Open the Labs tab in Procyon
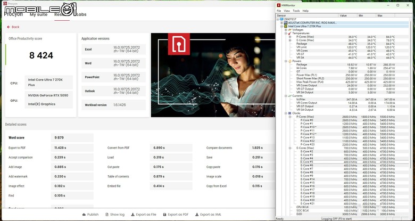The width and height of the screenshot is (415, 221). point(81,14)
